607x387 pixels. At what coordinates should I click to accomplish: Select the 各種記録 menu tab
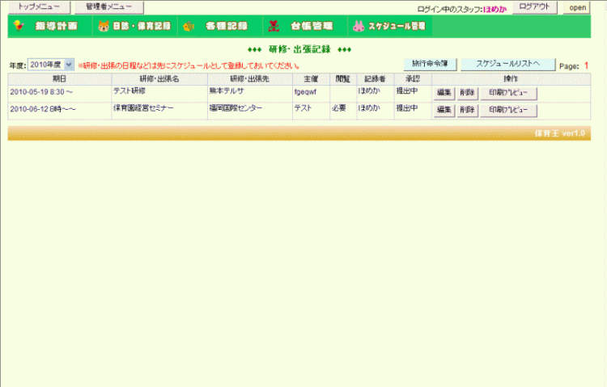(x=226, y=26)
